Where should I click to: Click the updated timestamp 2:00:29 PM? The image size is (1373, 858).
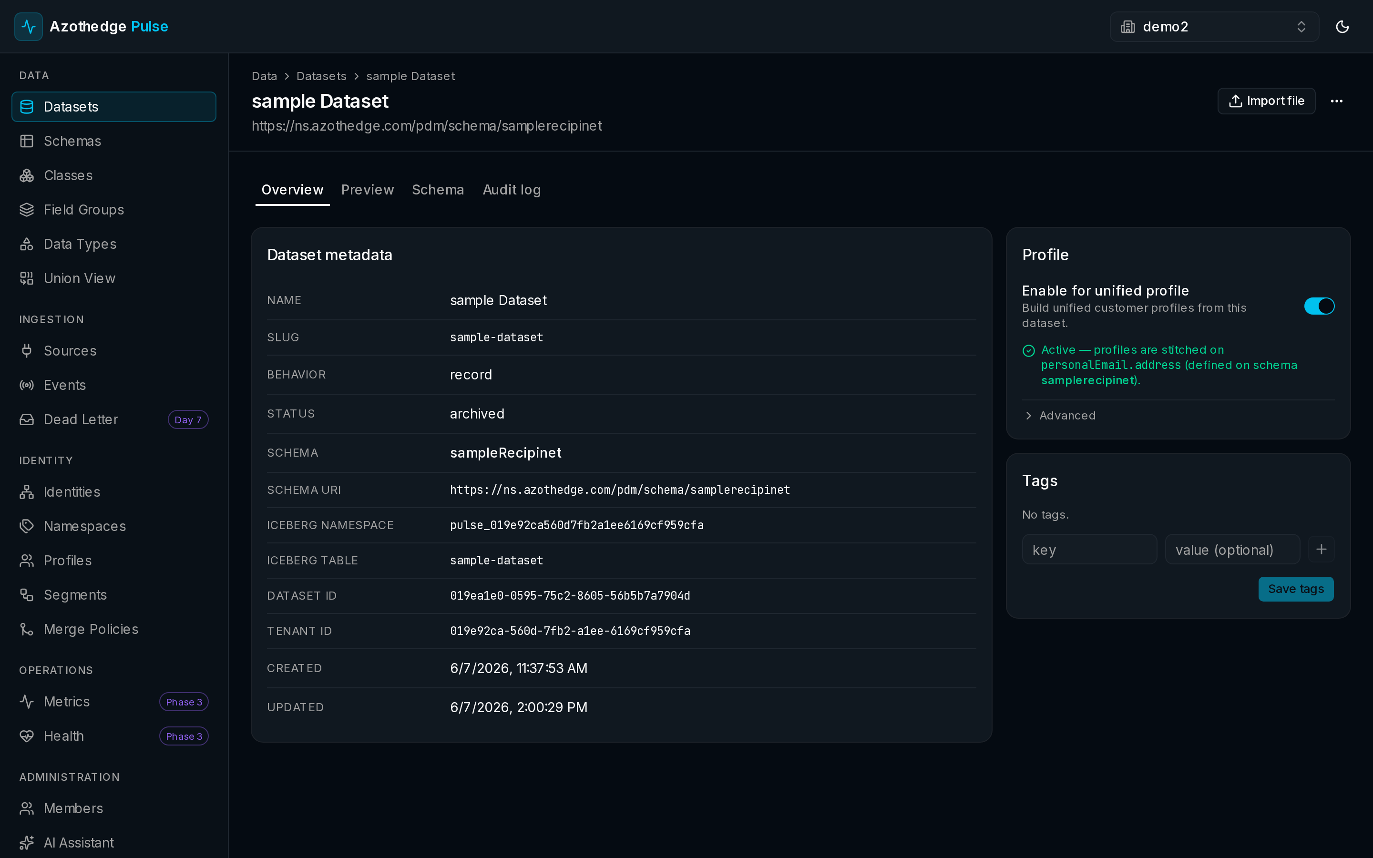pos(519,708)
